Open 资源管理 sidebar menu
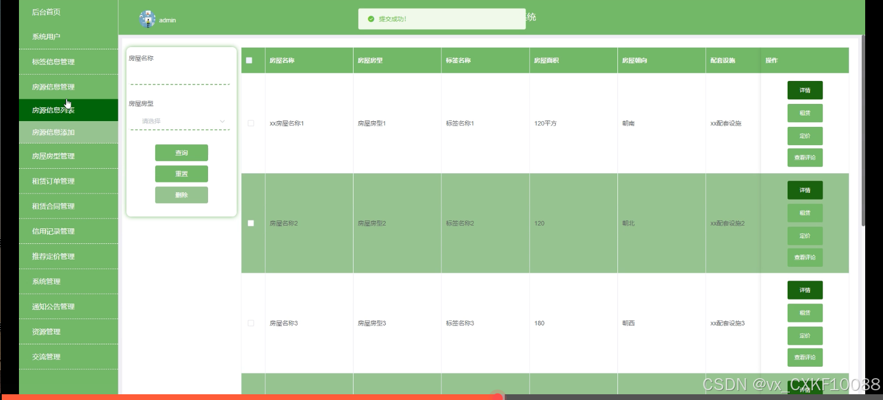The width and height of the screenshot is (883, 400). tap(68, 332)
